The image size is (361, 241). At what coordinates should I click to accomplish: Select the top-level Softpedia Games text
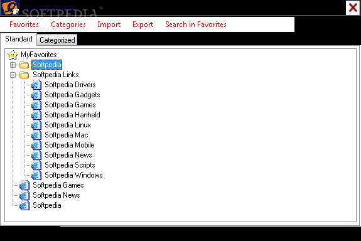pyautogui.click(x=58, y=185)
